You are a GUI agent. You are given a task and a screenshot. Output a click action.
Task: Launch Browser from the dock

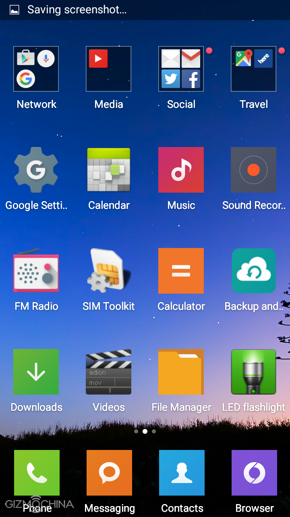(x=254, y=473)
